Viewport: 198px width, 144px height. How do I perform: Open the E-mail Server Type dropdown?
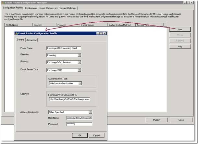click(79, 70)
